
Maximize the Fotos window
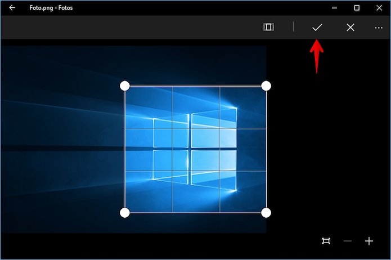(357, 8)
